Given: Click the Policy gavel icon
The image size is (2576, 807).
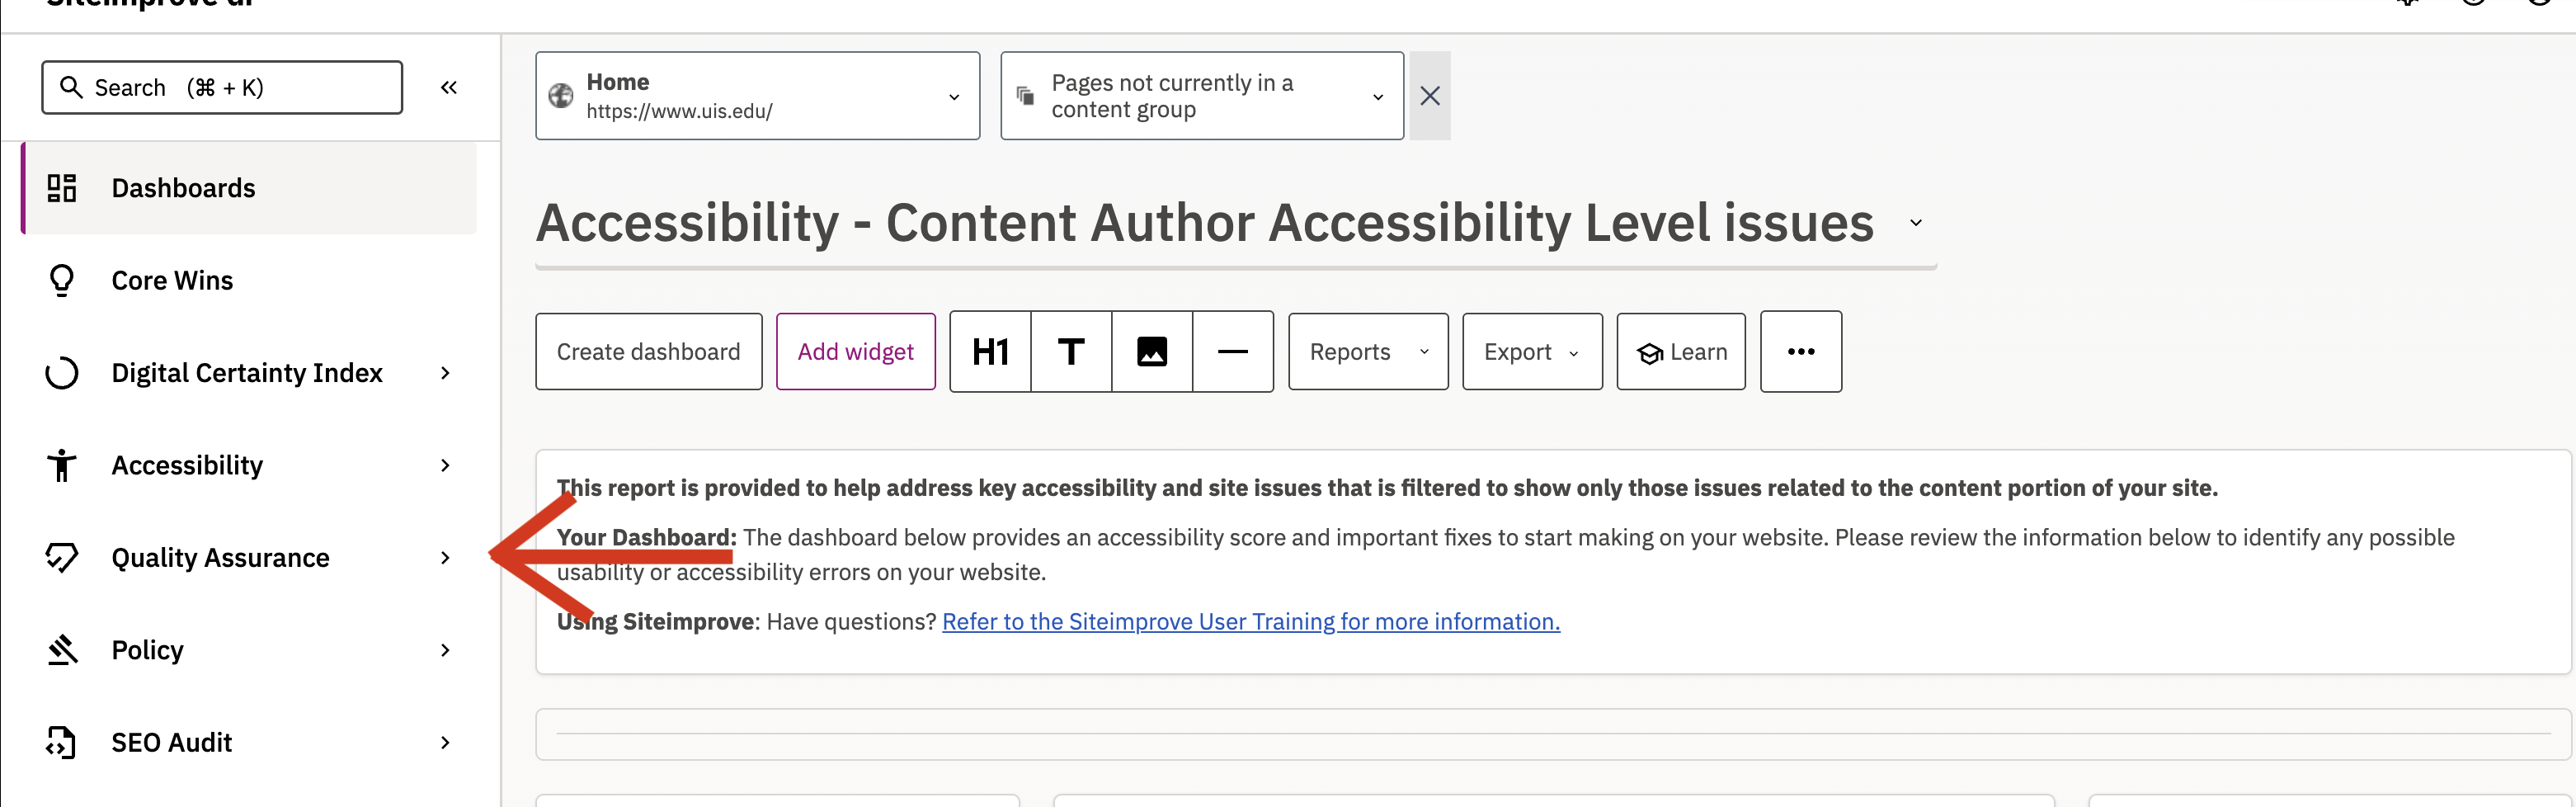Looking at the screenshot, I should click(x=61, y=649).
